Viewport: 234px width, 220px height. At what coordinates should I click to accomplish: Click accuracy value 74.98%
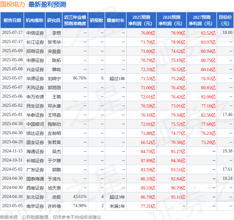point(80,206)
